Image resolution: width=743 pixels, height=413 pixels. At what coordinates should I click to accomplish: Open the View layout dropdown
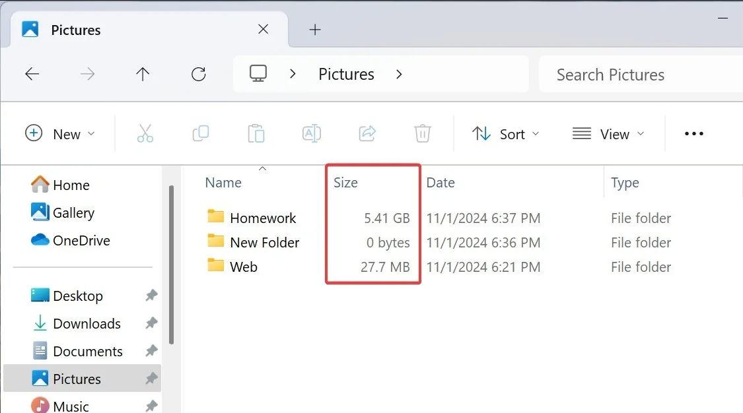[608, 134]
